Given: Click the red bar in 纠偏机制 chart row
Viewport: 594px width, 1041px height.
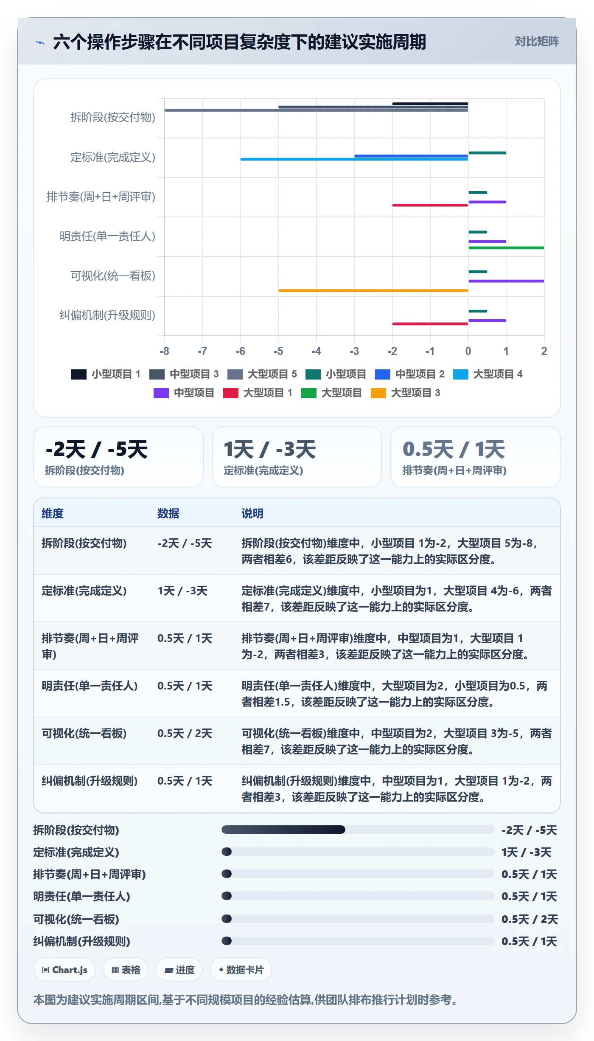Looking at the screenshot, I should [x=430, y=324].
